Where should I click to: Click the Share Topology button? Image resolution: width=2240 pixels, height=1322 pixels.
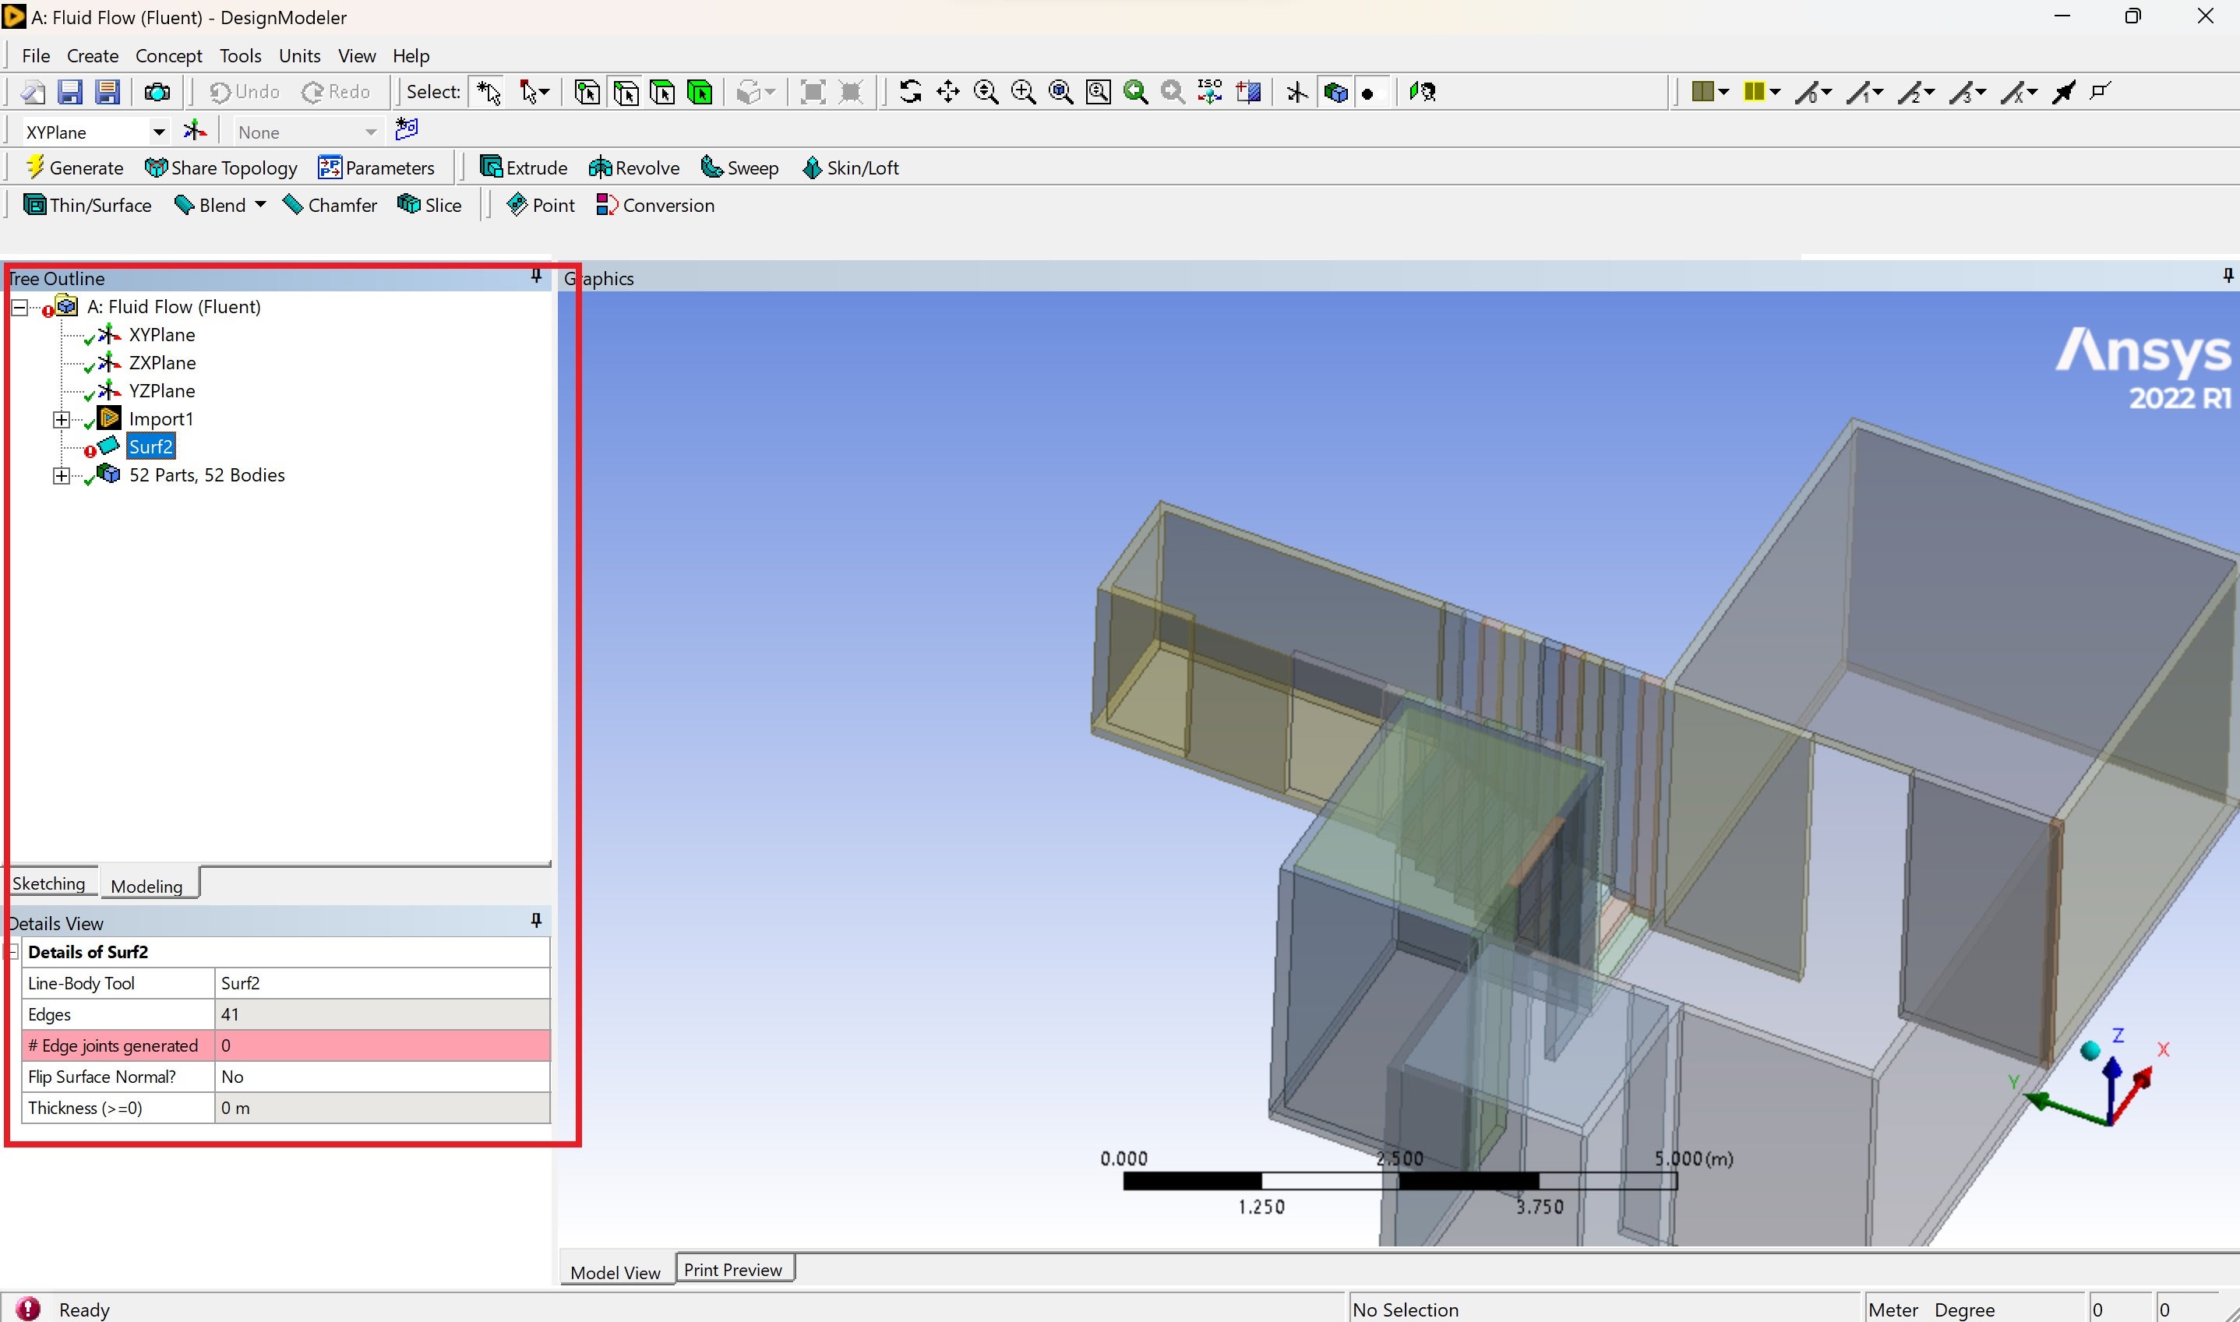pyautogui.click(x=221, y=167)
